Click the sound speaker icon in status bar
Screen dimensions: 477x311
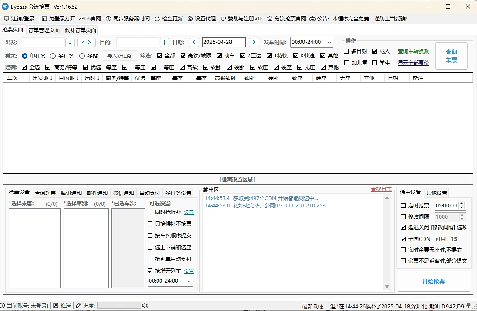[x=145, y=305]
